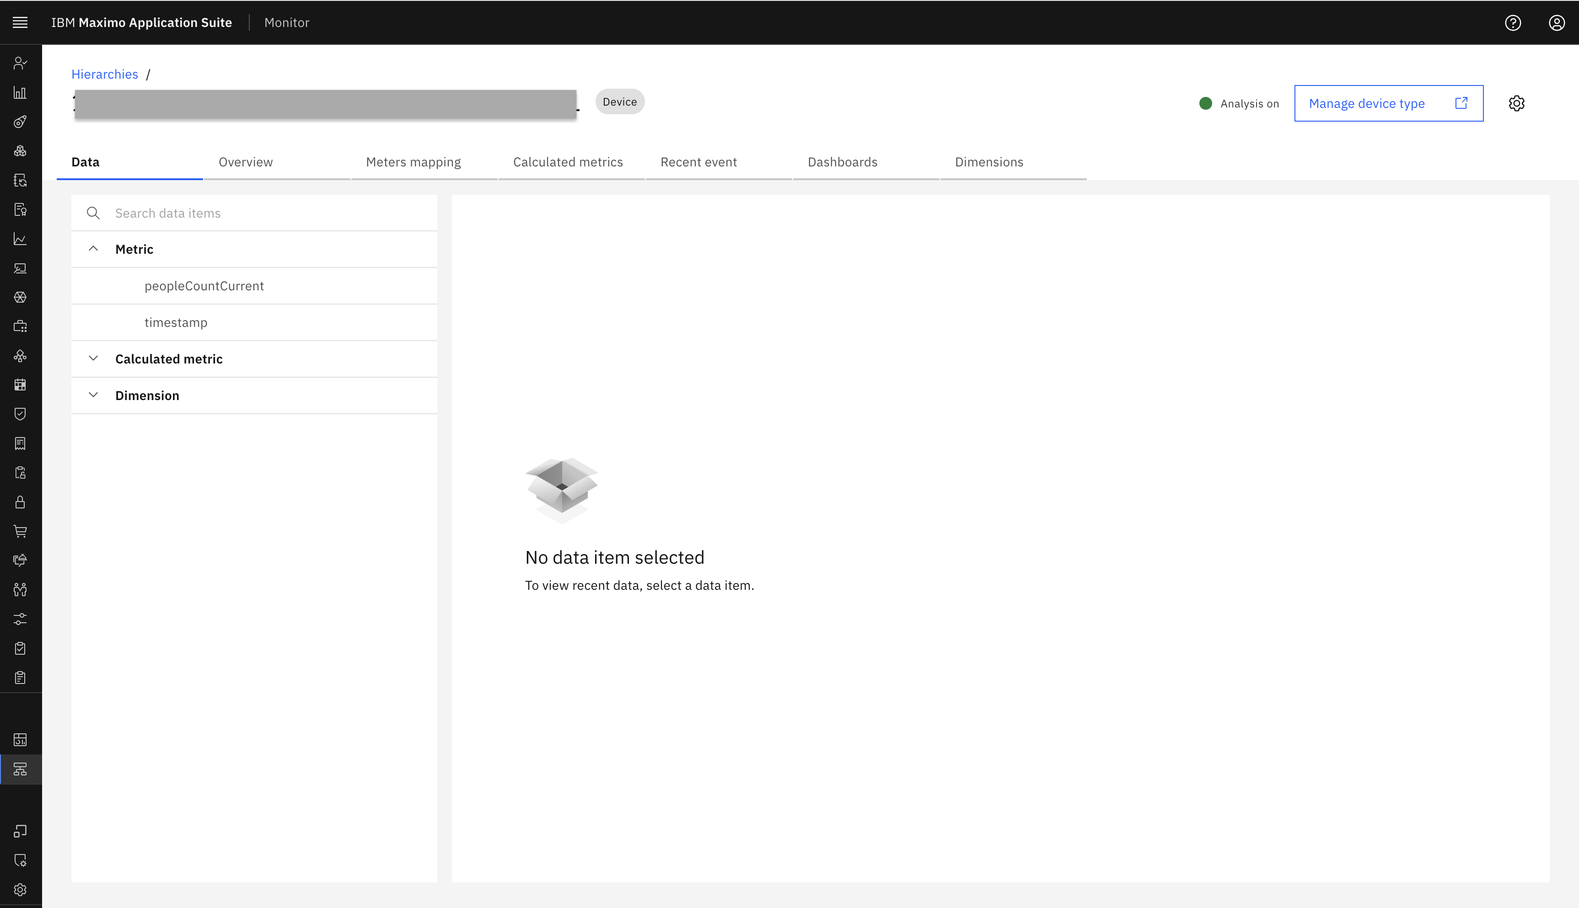Open the receipt sidebar icon
This screenshot has width=1579, height=908.
pos(20,443)
